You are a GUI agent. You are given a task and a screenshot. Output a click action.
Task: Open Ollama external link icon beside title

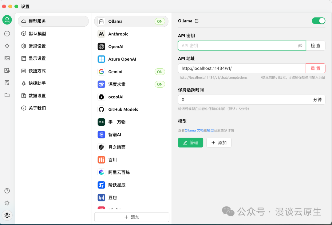(x=197, y=21)
